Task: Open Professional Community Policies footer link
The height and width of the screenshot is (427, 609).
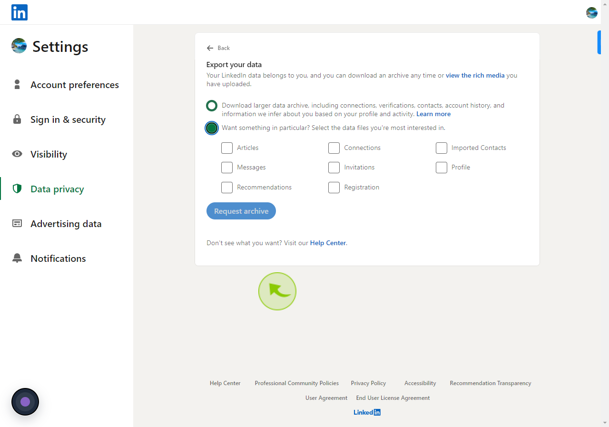Action: [297, 383]
